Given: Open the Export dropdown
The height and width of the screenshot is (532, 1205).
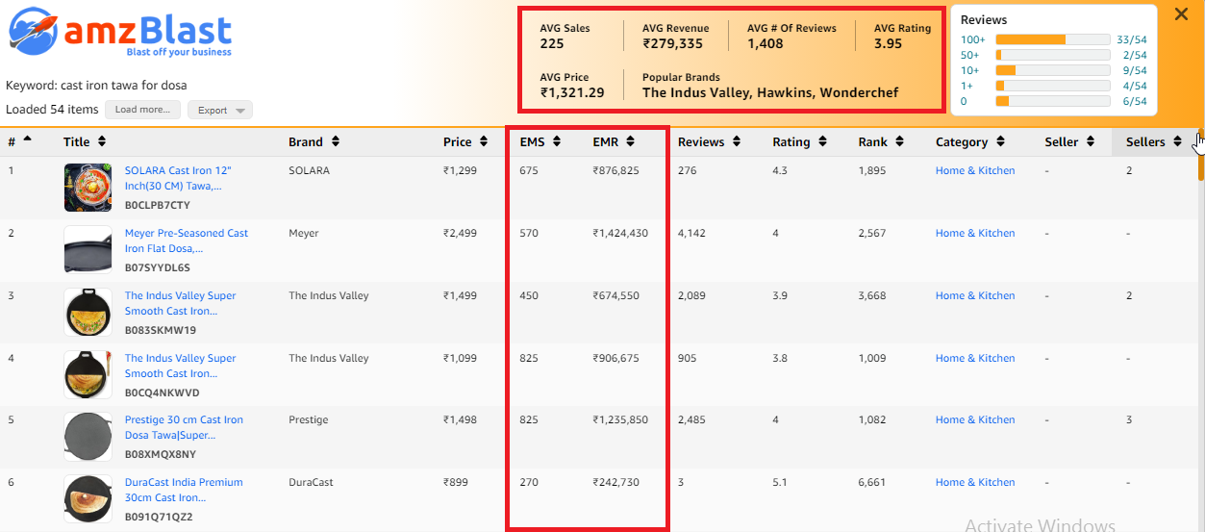Looking at the screenshot, I should point(220,110).
